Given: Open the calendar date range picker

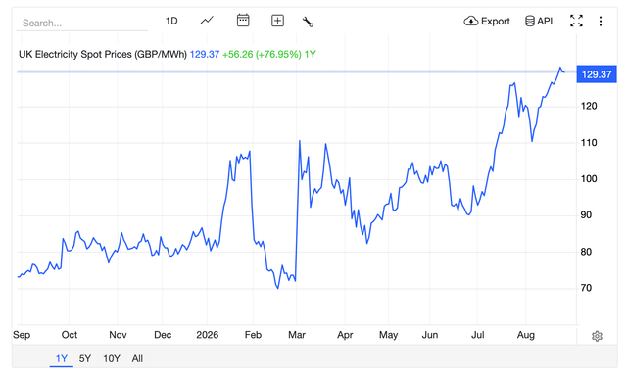Looking at the screenshot, I should 243,21.
